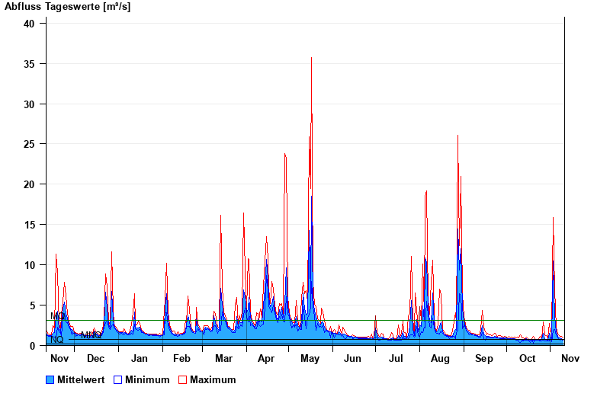Click the Jan month axis label
610x419 pixels.
[x=140, y=358]
